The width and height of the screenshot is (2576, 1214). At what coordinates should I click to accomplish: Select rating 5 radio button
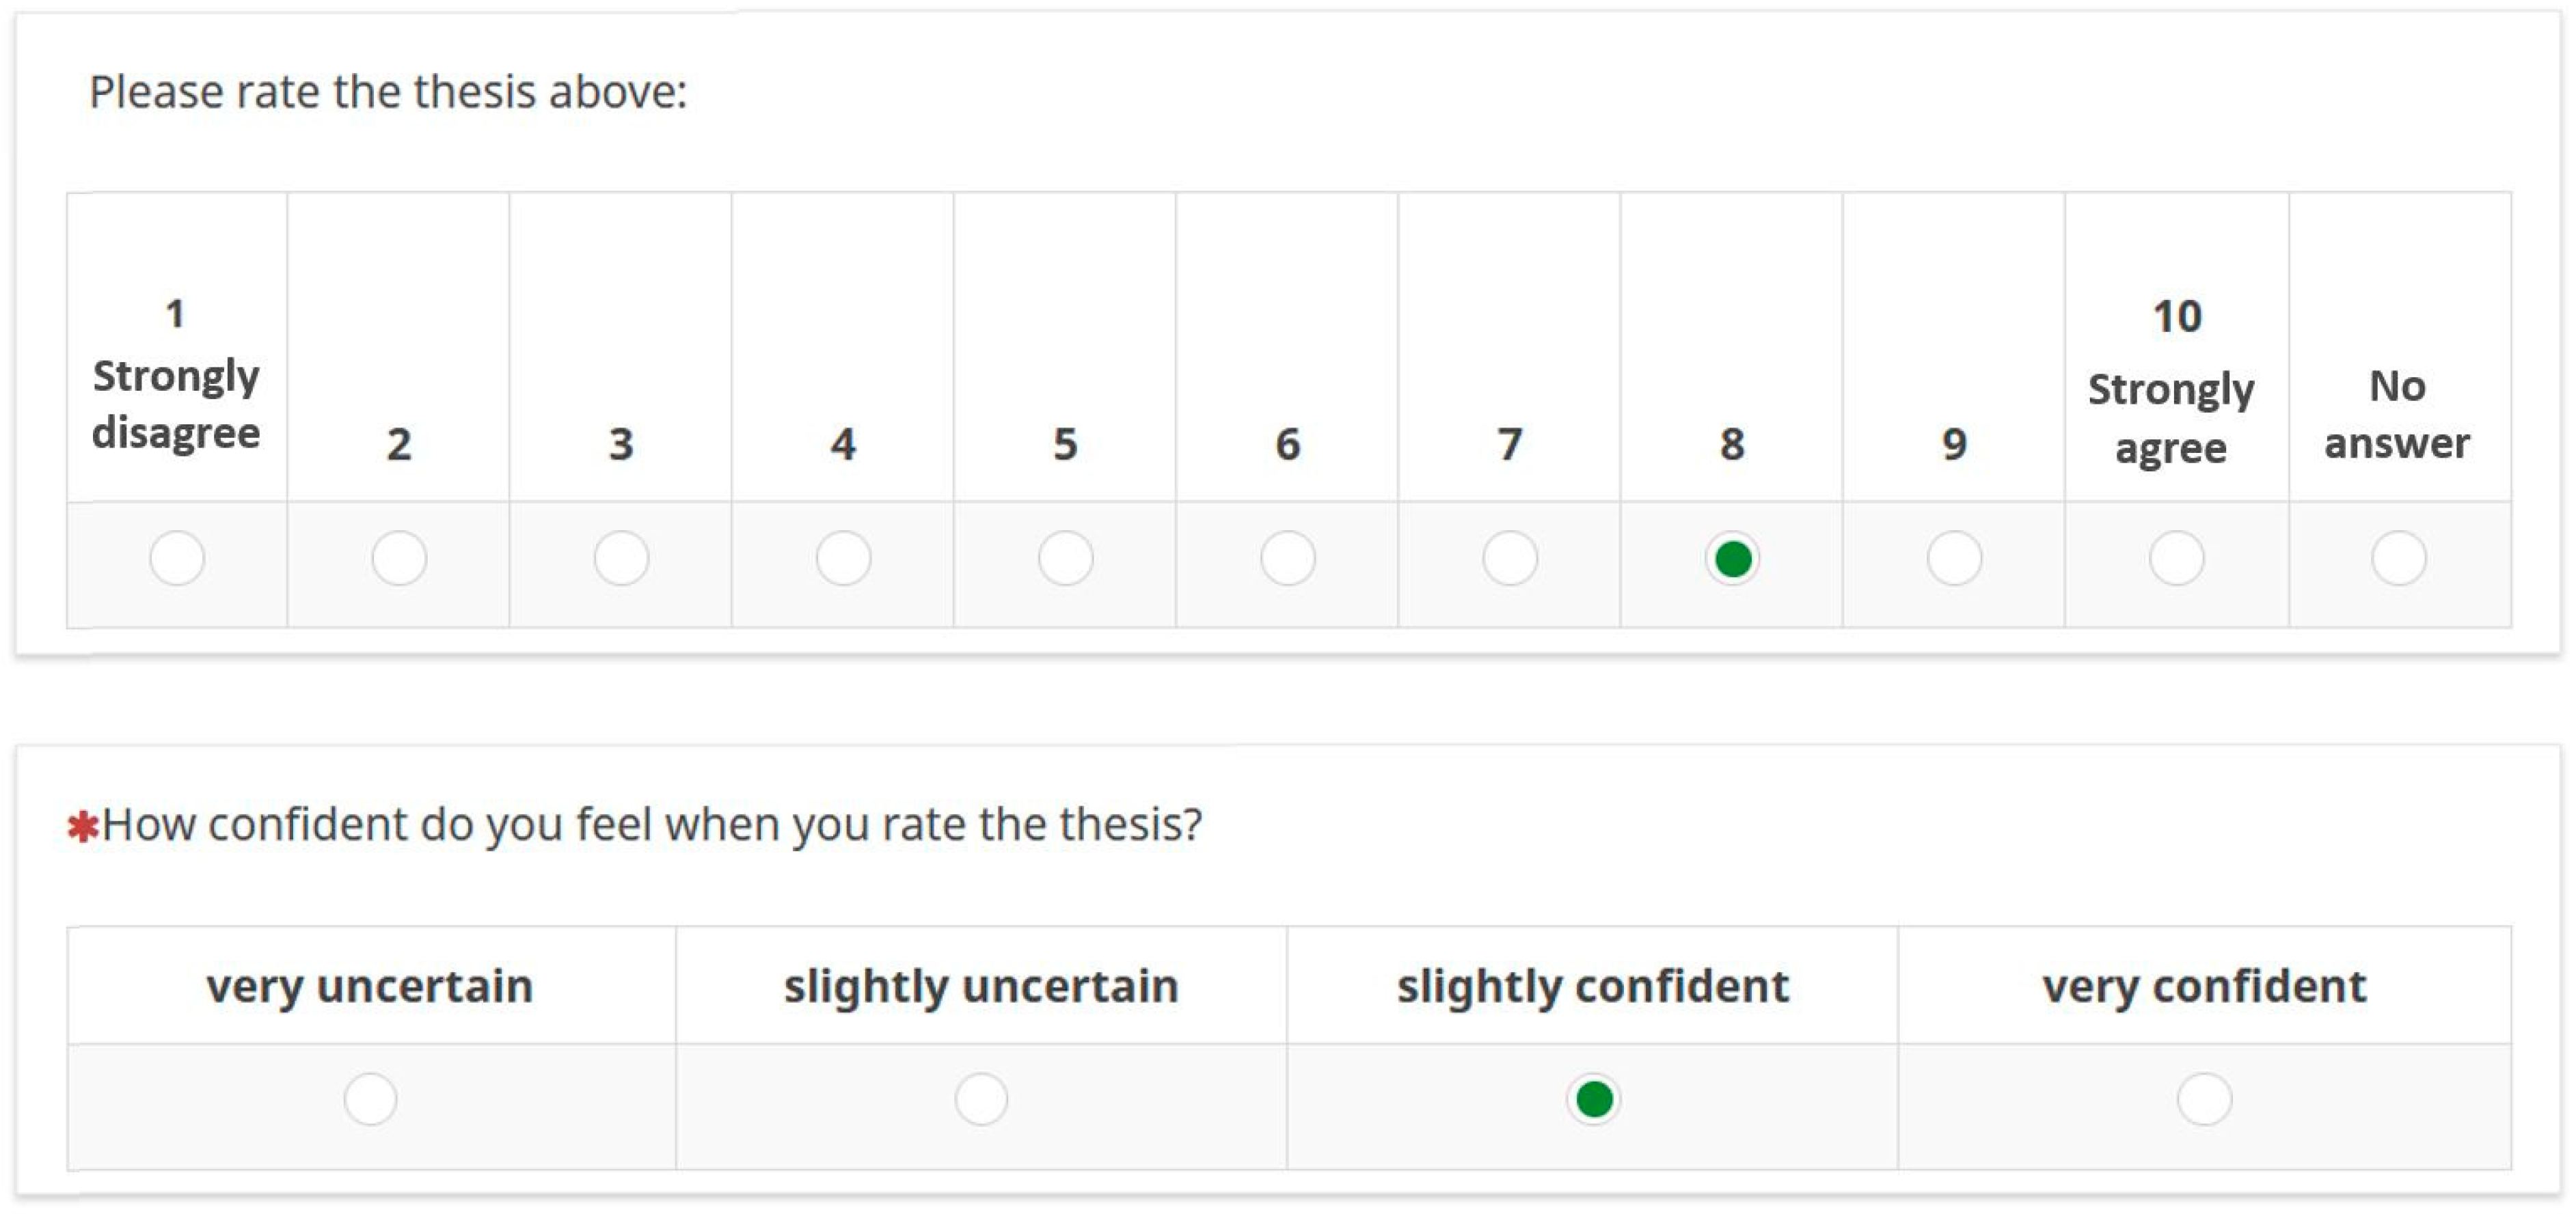(x=1065, y=557)
